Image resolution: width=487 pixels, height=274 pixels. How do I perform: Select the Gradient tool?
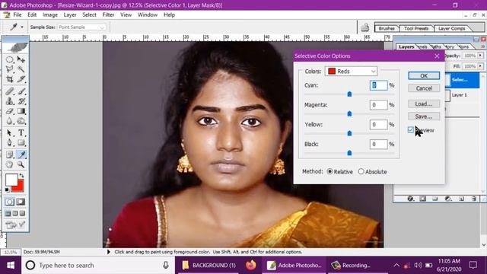tap(21, 111)
